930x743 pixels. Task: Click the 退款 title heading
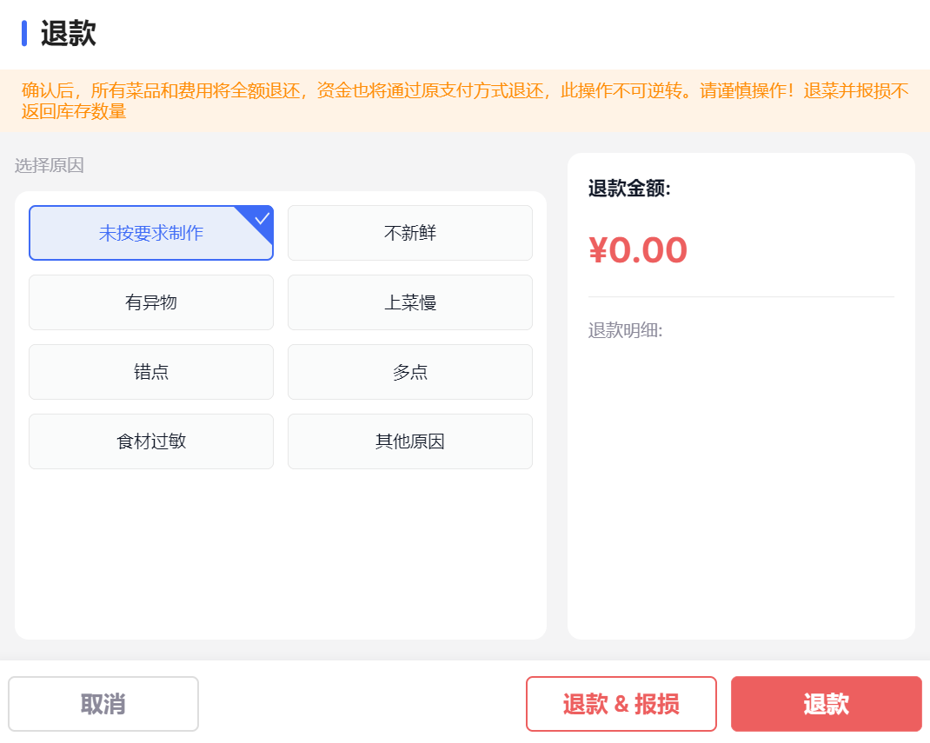coord(68,34)
